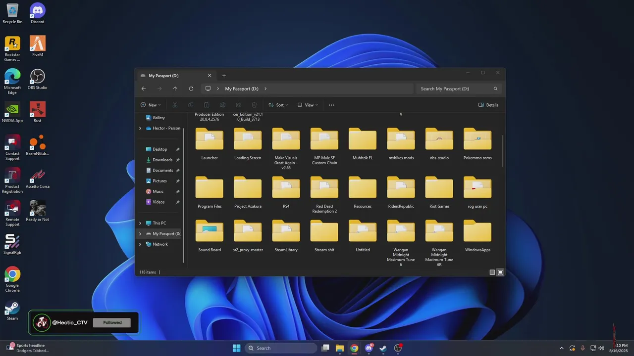The height and width of the screenshot is (356, 634).
Task: Open Ready or Not desktop shortcut
Action: pos(37,212)
